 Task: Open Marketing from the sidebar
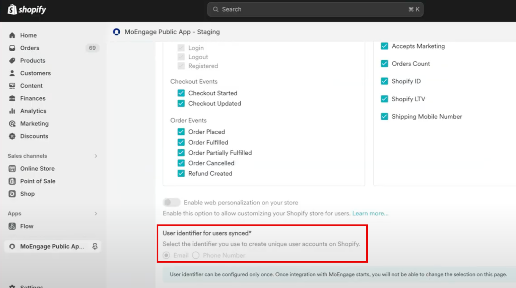tap(34, 124)
